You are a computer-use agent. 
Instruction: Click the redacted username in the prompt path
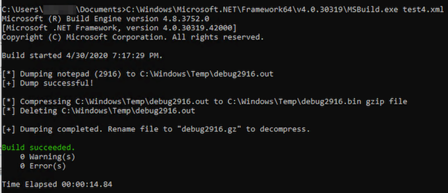click(60, 10)
